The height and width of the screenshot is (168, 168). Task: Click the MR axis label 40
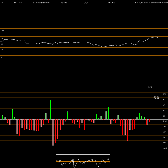coord(164,111)
